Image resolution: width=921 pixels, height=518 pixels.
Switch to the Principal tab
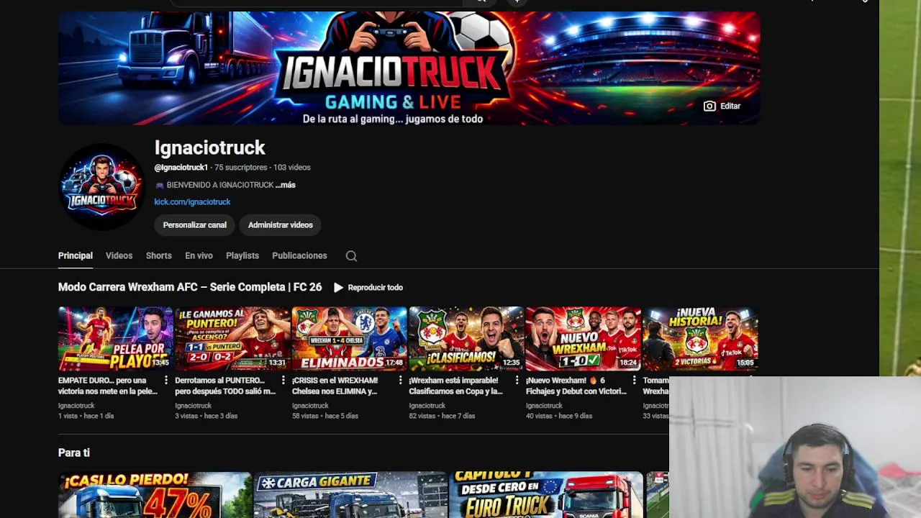[76, 256]
